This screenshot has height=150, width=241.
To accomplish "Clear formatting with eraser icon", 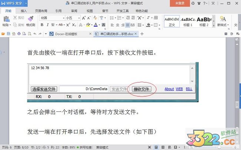I will [x=95, y=18].
